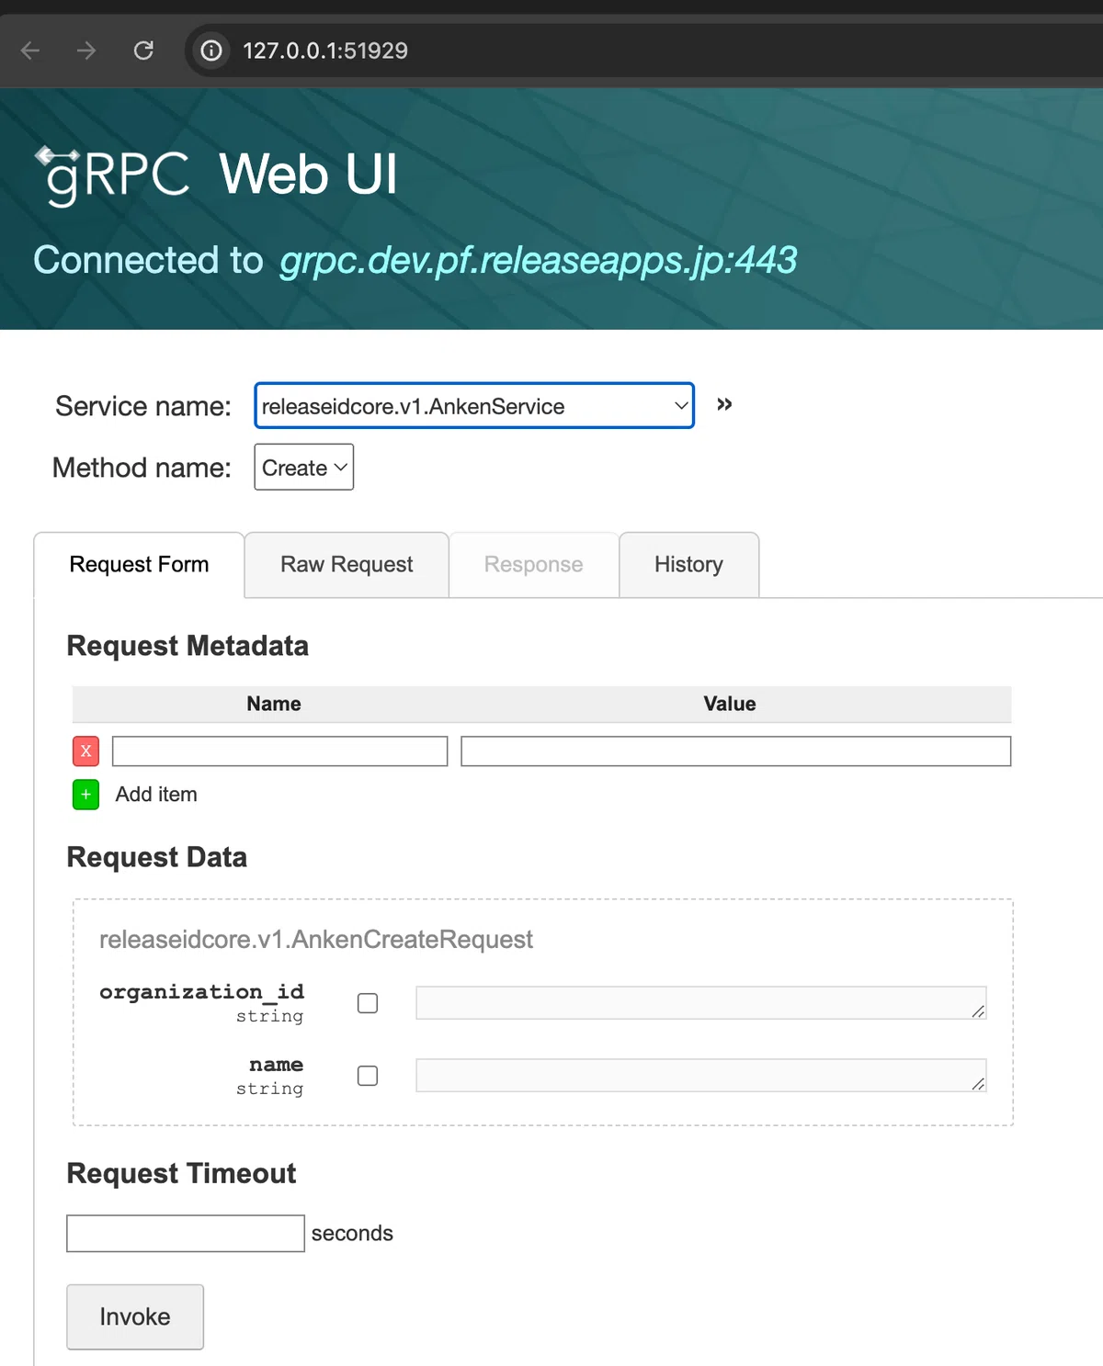Click the metadata Value input field
Viewport: 1103px width, 1366px height.
point(736,751)
